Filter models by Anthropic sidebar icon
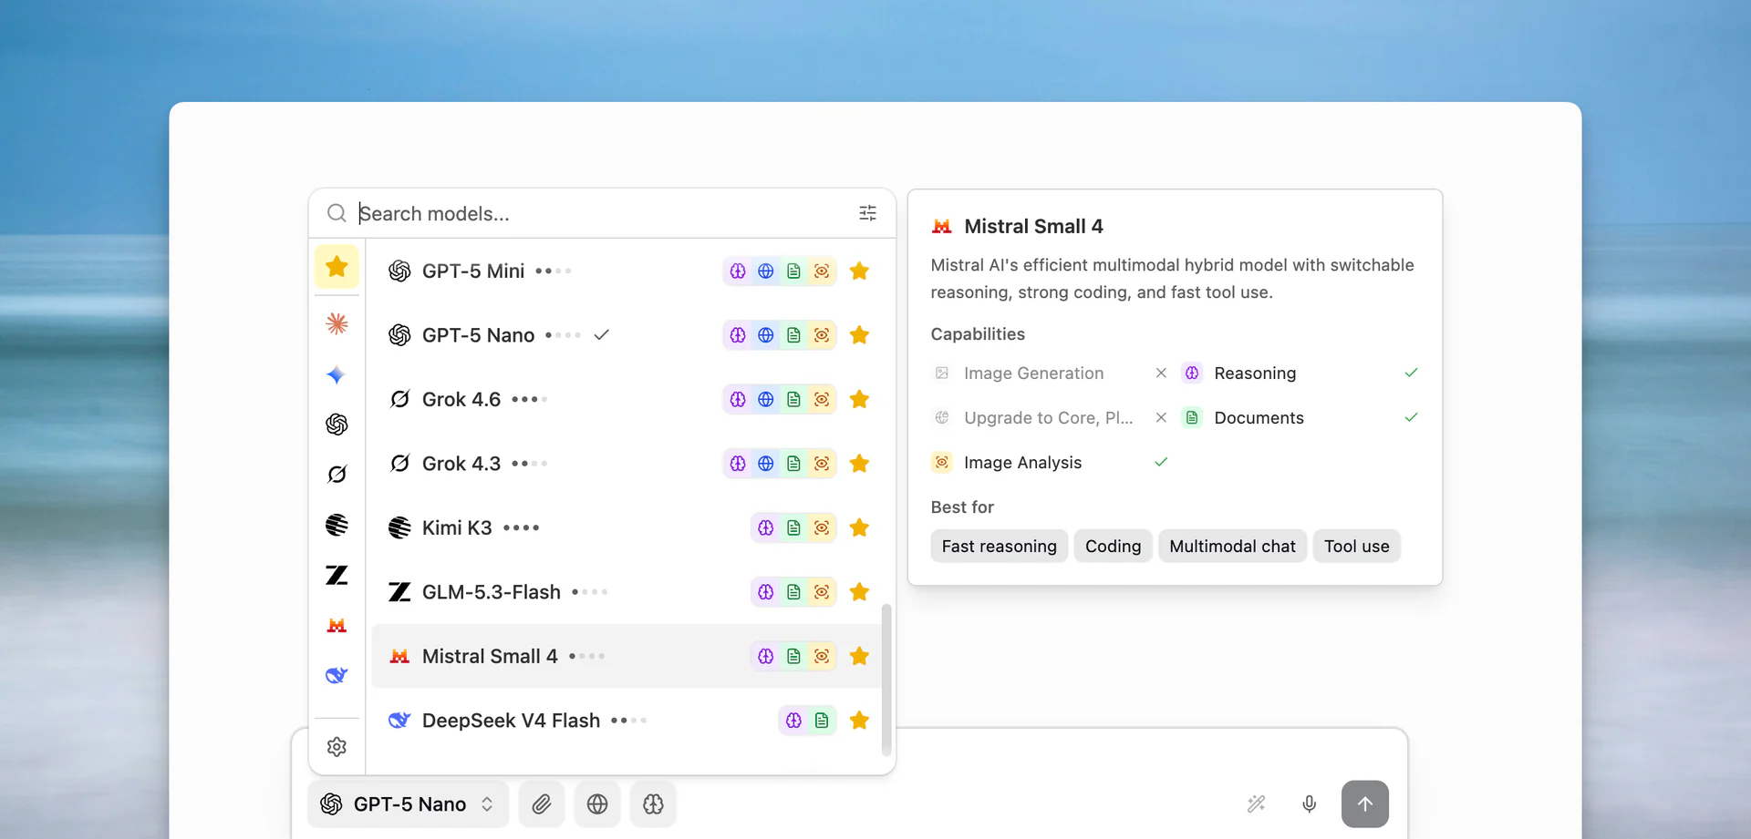This screenshot has width=1751, height=839. (337, 323)
